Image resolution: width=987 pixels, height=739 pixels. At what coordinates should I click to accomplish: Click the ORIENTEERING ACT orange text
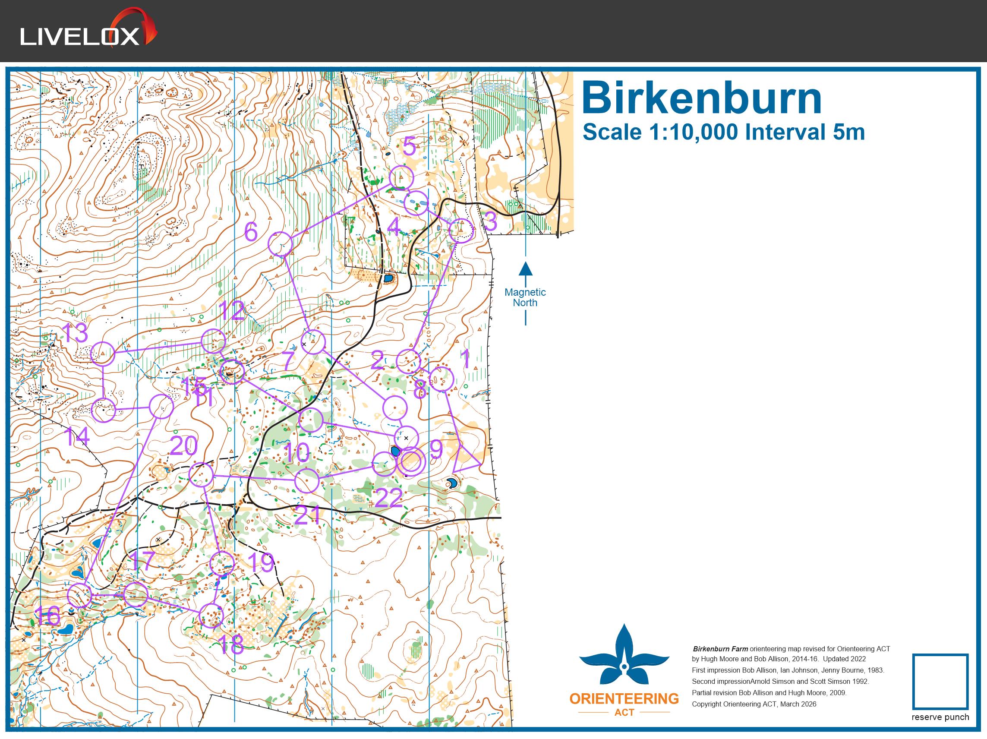tap(624, 698)
